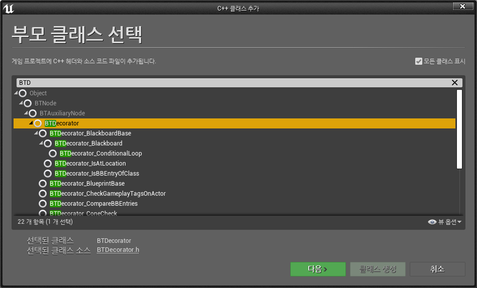477x288 pixels.
Task: Collapse the BTNode tree arrow
Action: point(21,103)
